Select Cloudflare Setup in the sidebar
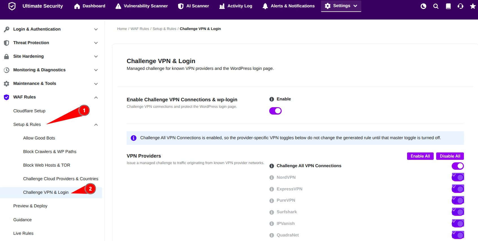478x241 pixels. 29,111
